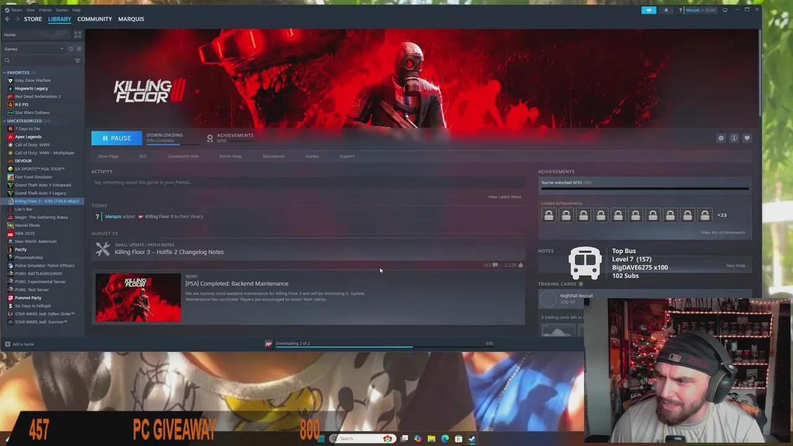Click the achievements unlocked progress bar
Screen dimensions: 793x446
(x=645, y=188)
